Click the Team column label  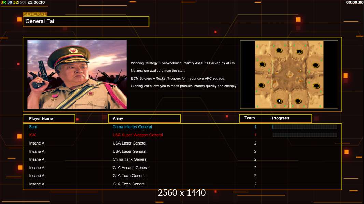tap(250, 118)
